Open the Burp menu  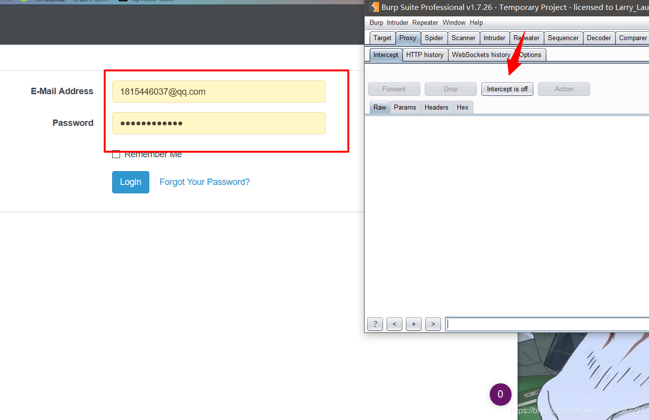pyautogui.click(x=376, y=23)
